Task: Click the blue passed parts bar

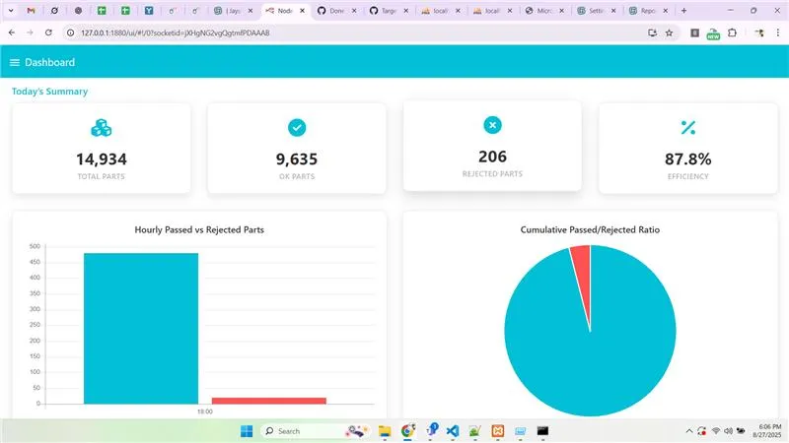Action: tap(141, 329)
